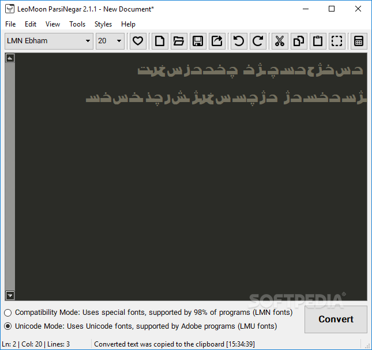Click the Convert button
The height and width of the screenshot is (350, 372).
pos(336,319)
